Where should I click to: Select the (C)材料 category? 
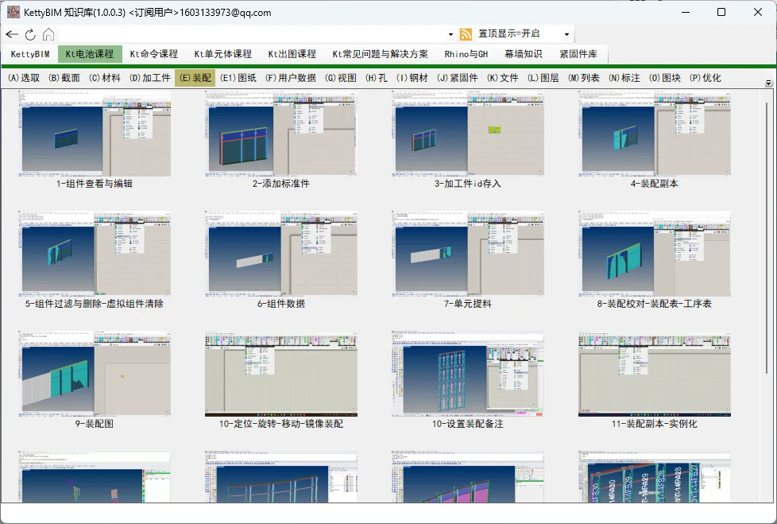point(105,78)
